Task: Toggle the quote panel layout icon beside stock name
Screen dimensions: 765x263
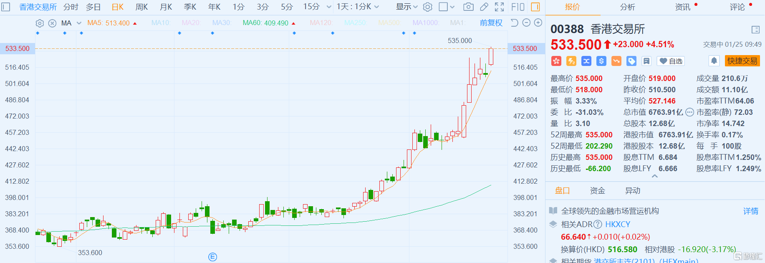Action: click(x=755, y=30)
